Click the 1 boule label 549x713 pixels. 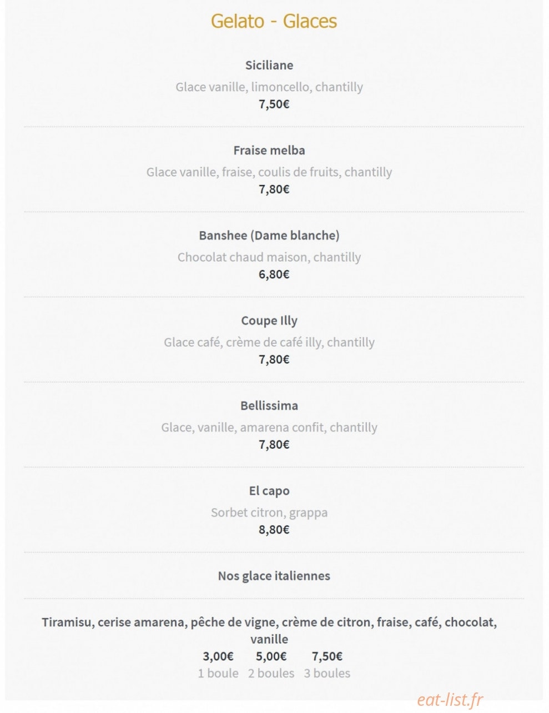click(218, 673)
